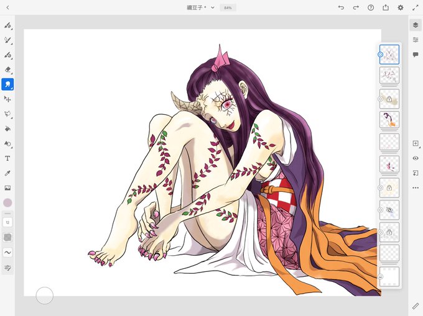Image resolution: width=423 pixels, height=316 pixels.
Task: Add a new layer
Action: 416,143
